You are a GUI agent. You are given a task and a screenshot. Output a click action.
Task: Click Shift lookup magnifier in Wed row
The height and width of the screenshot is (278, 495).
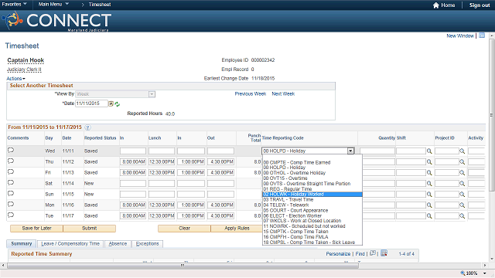[429, 151]
